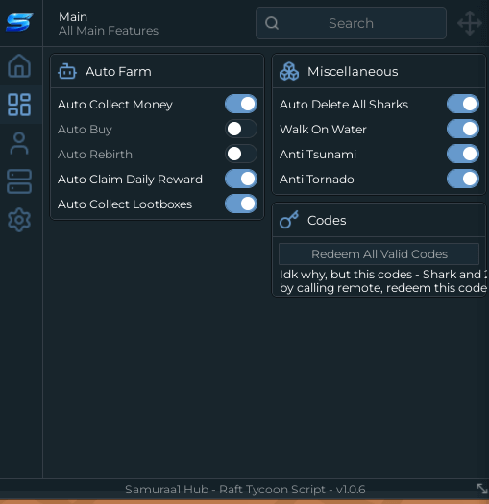Click the resize arrow icon in footer
Image resolution: width=489 pixels, height=504 pixels.
[482, 489]
